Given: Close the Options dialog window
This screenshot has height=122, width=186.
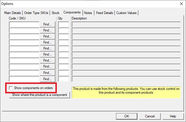Looking at the screenshot, I should [181, 4].
